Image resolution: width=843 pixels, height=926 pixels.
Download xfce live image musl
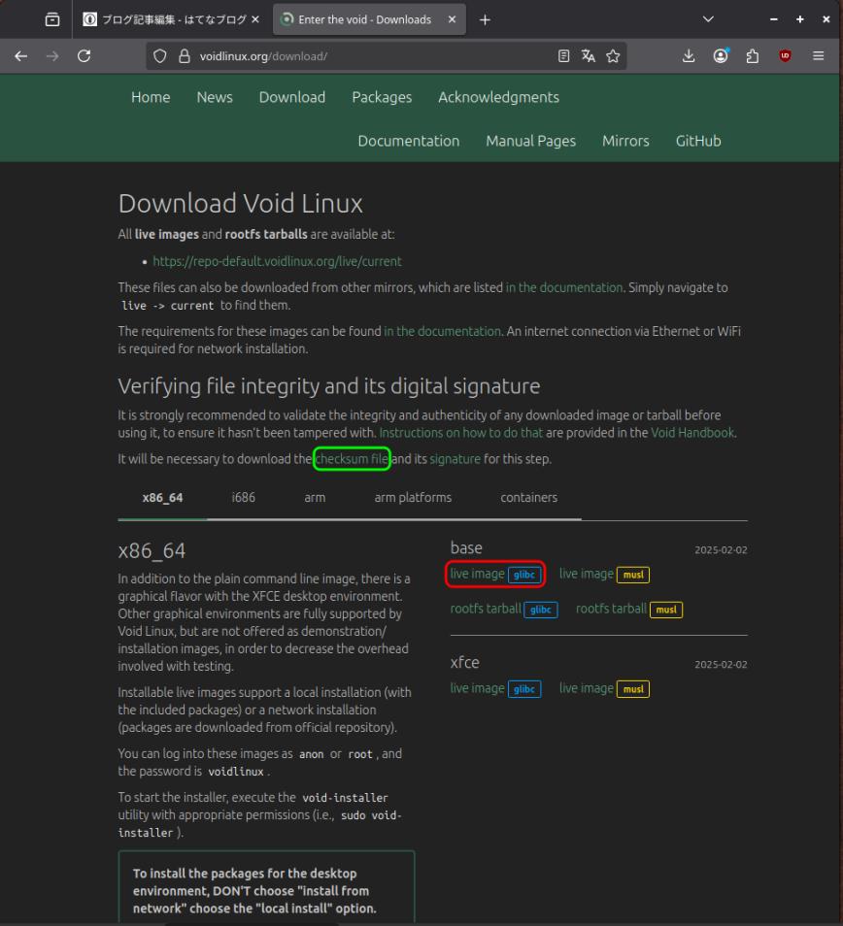[x=604, y=688]
